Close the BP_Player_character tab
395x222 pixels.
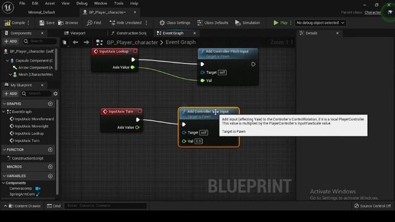point(135,12)
